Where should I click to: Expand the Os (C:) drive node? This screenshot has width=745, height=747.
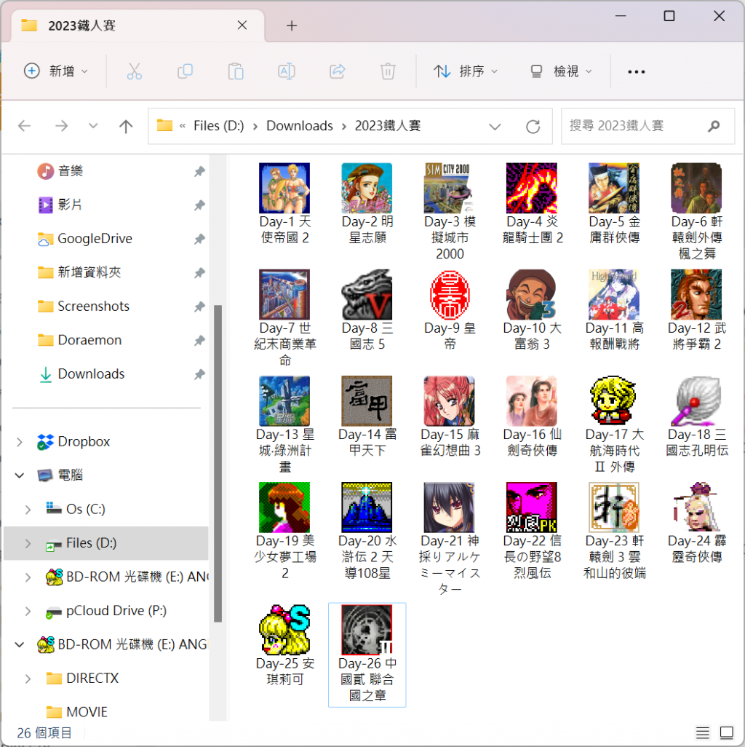[28, 509]
